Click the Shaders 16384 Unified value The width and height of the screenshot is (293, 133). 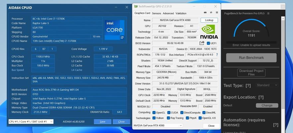165,61
